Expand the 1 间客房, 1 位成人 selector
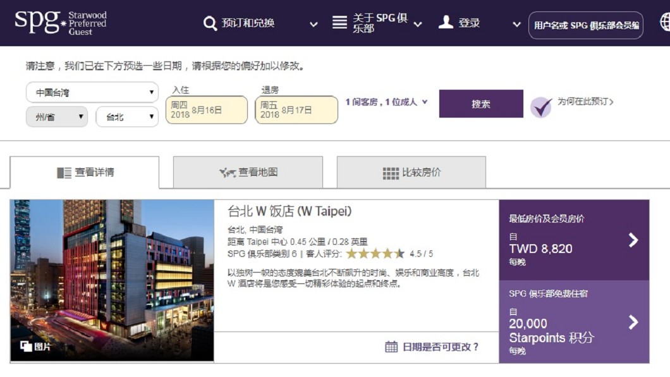Screen dimensions: 670x377 pyautogui.click(x=386, y=102)
